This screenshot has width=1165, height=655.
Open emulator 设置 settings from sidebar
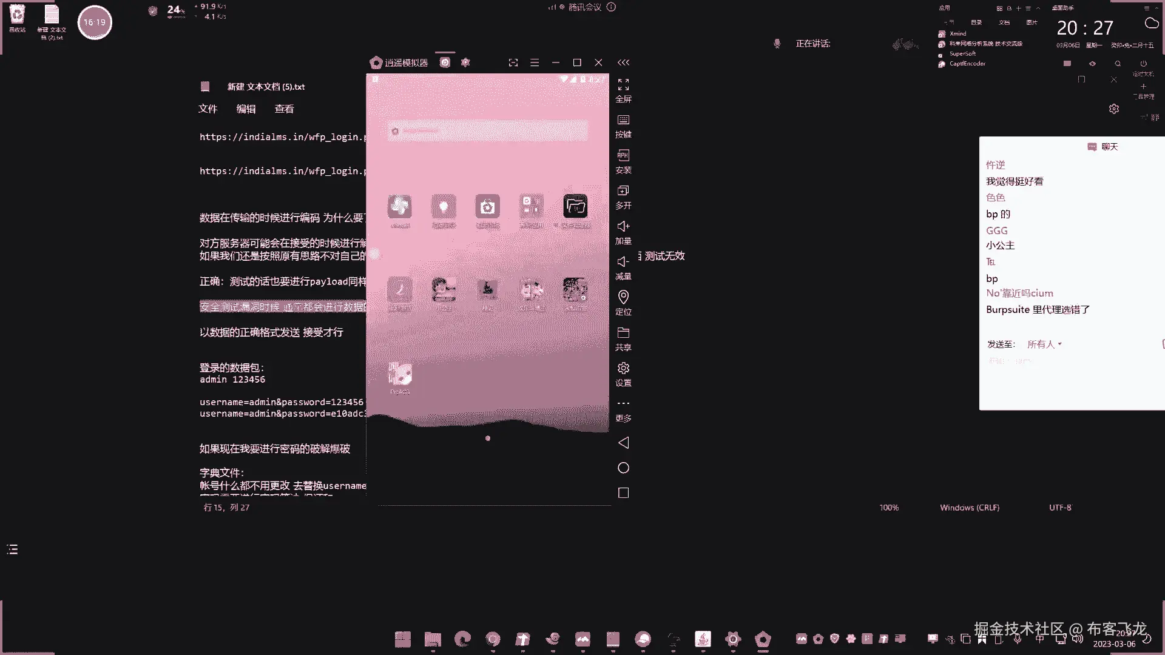click(623, 369)
